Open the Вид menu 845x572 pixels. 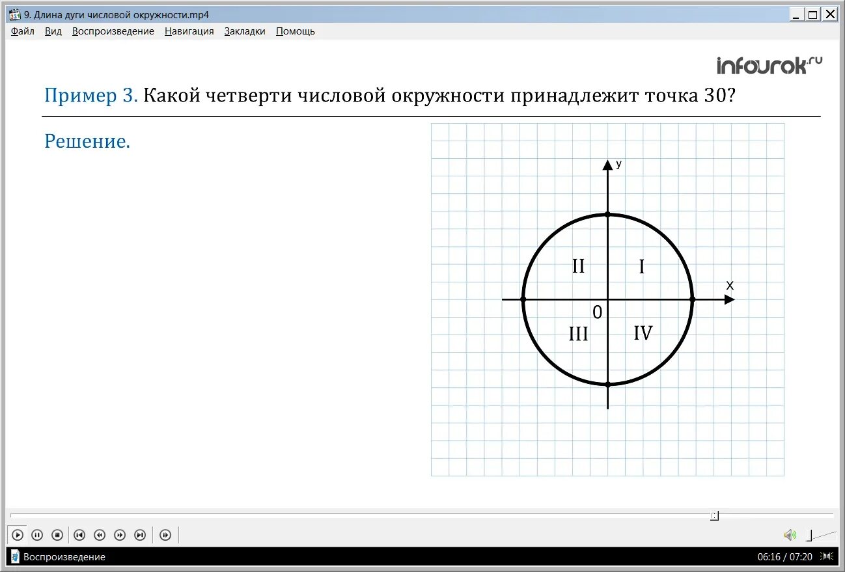coord(53,31)
